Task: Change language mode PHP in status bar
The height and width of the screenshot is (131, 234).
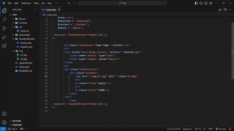Action: [x=211, y=129]
